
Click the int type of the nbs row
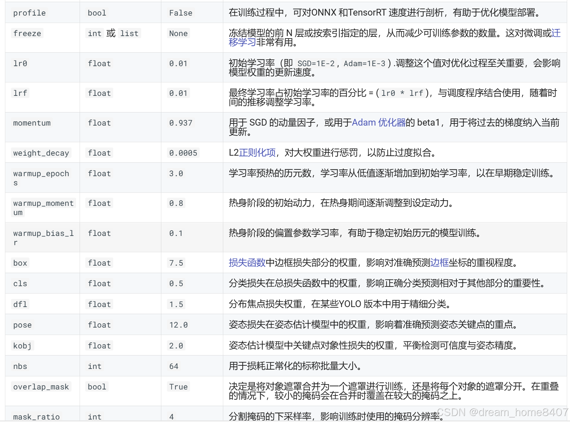click(94, 366)
